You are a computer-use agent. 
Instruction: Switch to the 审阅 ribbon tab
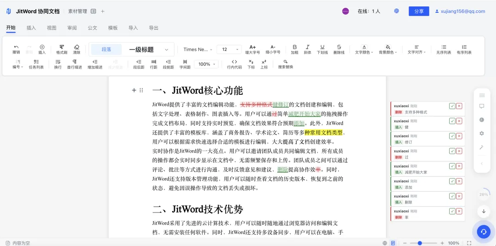point(72,28)
